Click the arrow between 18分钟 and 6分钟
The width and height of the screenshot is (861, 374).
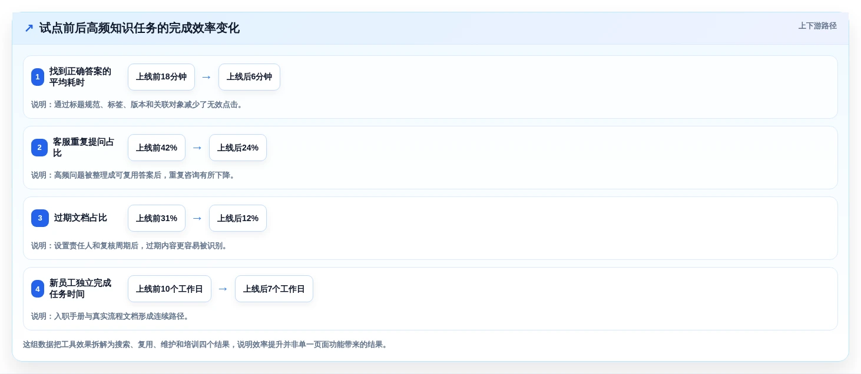[206, 77]
